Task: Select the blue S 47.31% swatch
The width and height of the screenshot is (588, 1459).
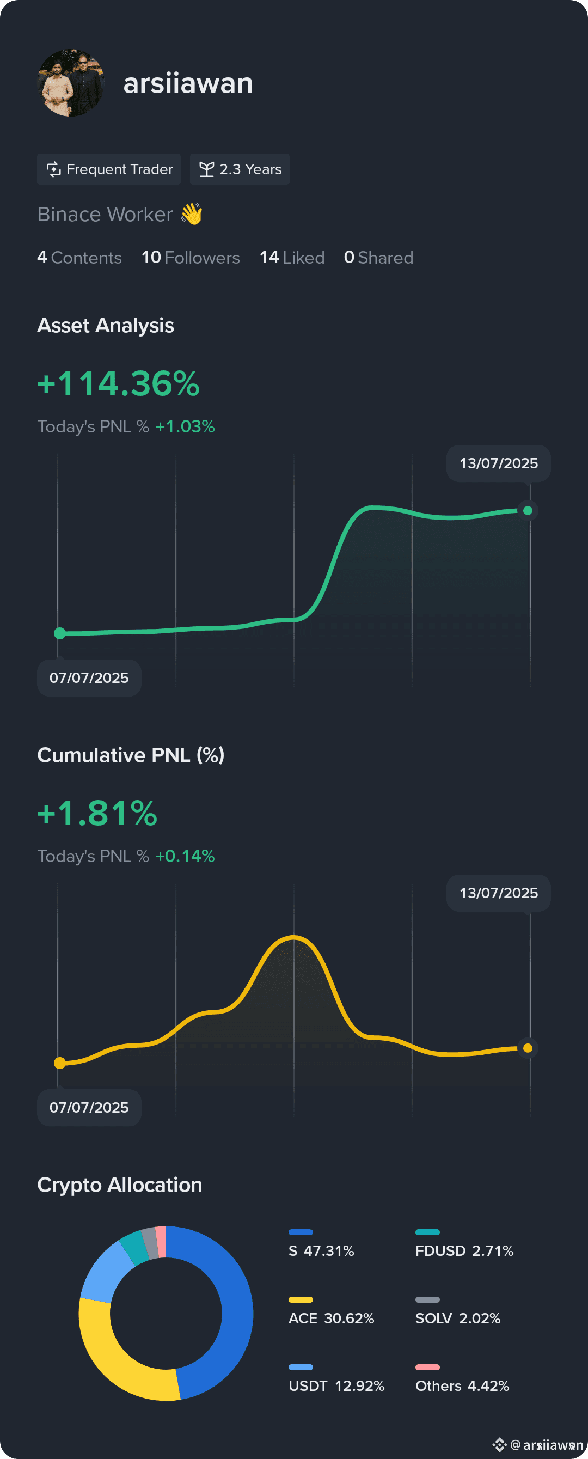Action: point(301,1232)
